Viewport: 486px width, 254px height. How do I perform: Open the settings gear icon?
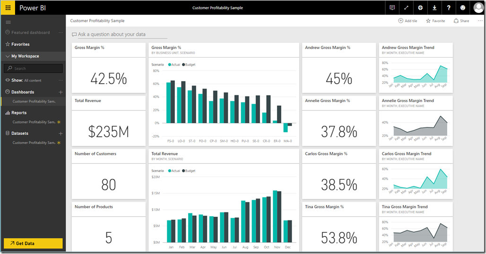pos(420,8)
